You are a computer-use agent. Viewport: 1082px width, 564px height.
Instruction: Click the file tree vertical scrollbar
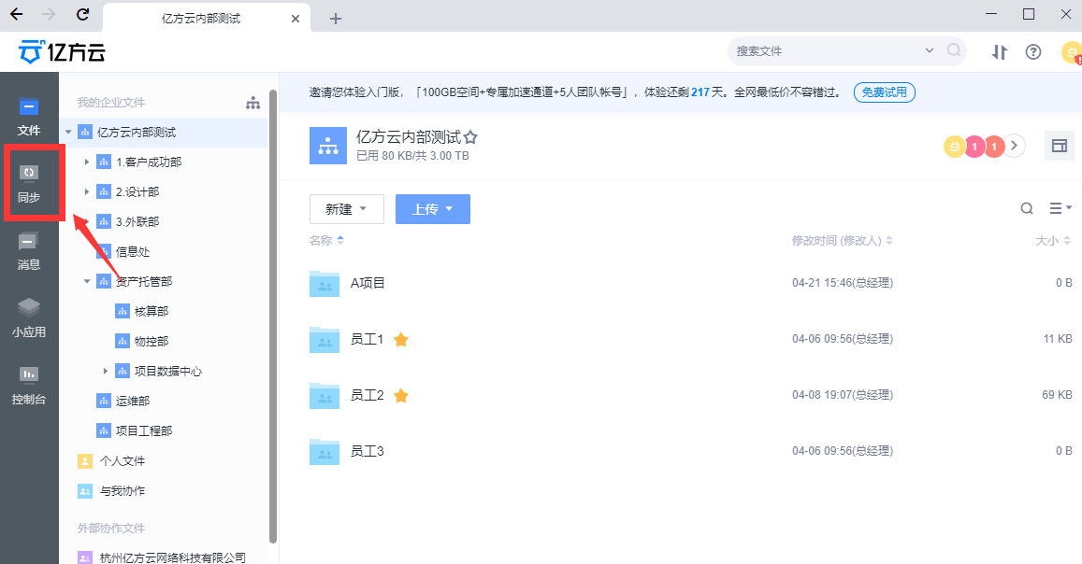coord(272,317)
